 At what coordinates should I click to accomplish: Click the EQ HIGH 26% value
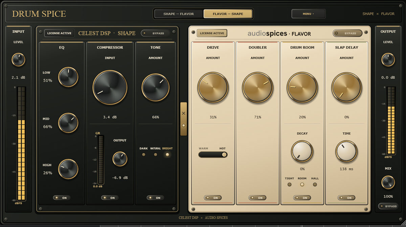tap(48, 173)
